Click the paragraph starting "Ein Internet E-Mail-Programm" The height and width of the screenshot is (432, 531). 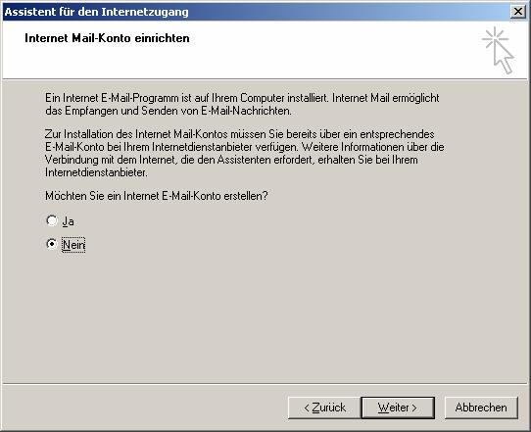[x=242, y=104]
